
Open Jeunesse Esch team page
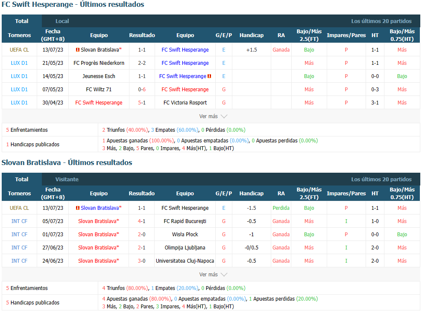point(99,76)
